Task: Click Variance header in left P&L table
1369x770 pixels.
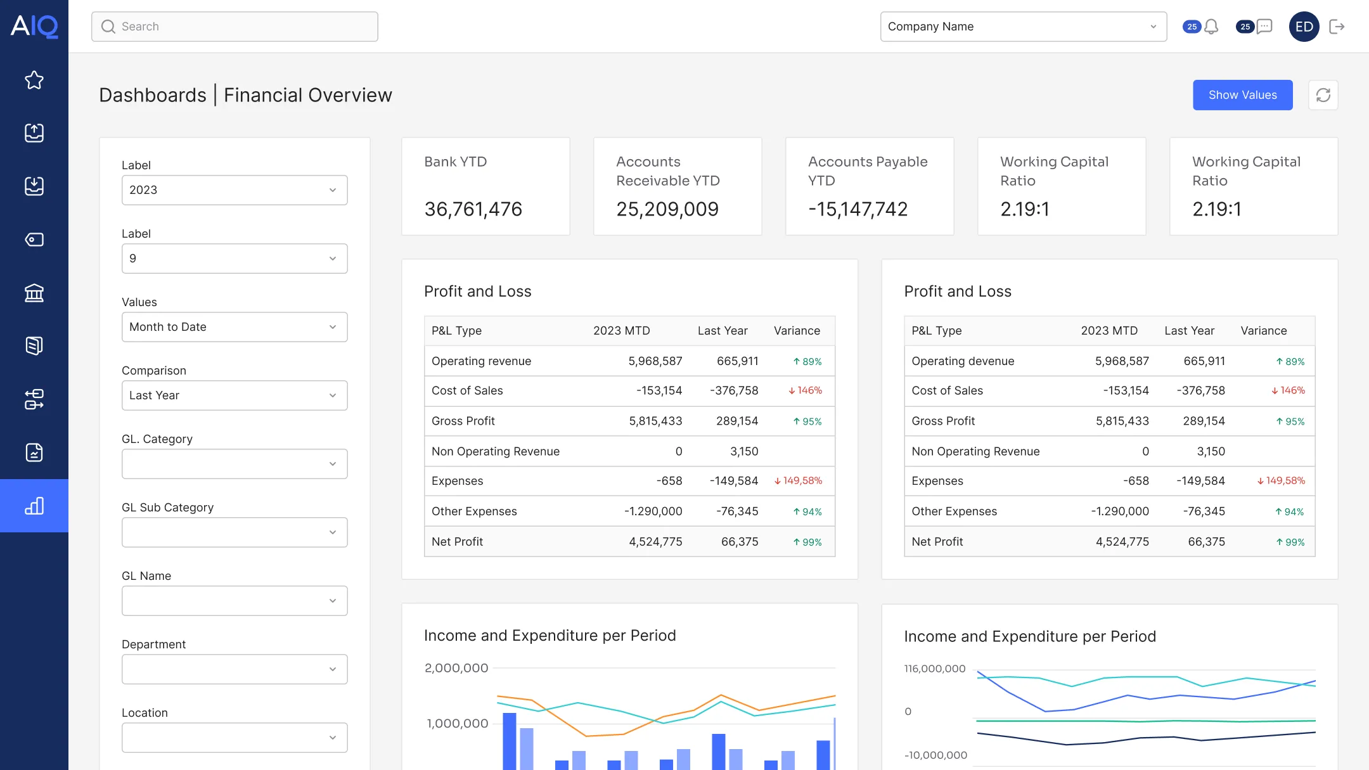Action: (x=797, y=331)
